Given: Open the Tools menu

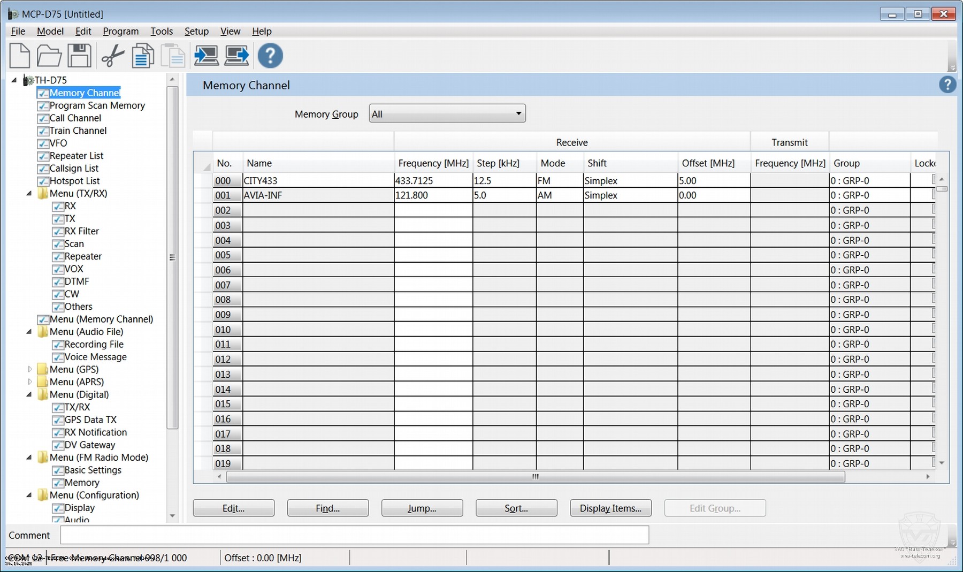Looking at the screenshot, I should tap(161, 31).
